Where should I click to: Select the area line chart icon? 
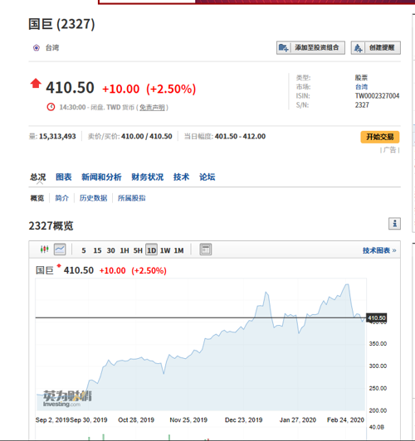tap(60, 250)
